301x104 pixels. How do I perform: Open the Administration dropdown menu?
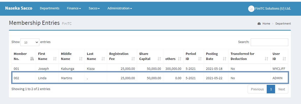[x=120, y=8]
